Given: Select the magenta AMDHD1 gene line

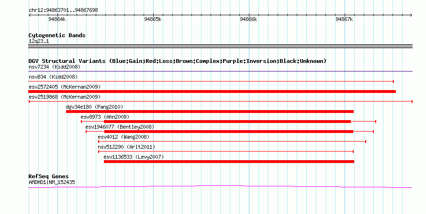Looking at the screenshot, I should pos(220,186).
